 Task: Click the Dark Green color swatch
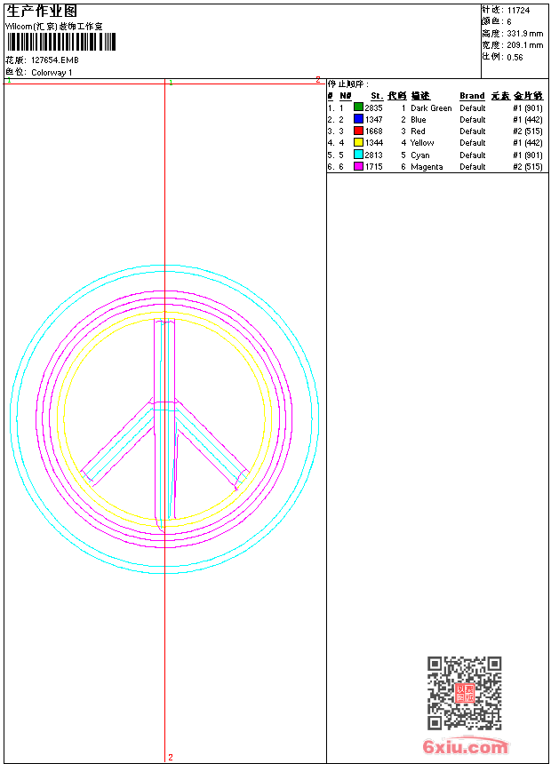[x=358, y=107]
